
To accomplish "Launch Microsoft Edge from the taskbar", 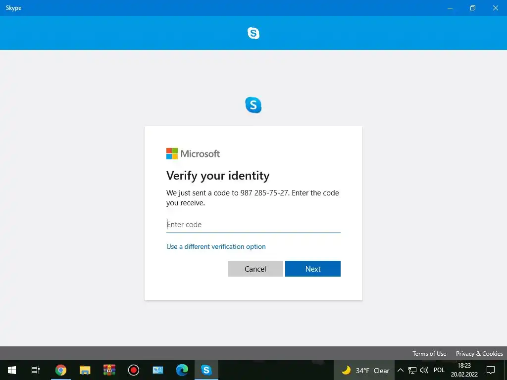I will tap(182, 370).
